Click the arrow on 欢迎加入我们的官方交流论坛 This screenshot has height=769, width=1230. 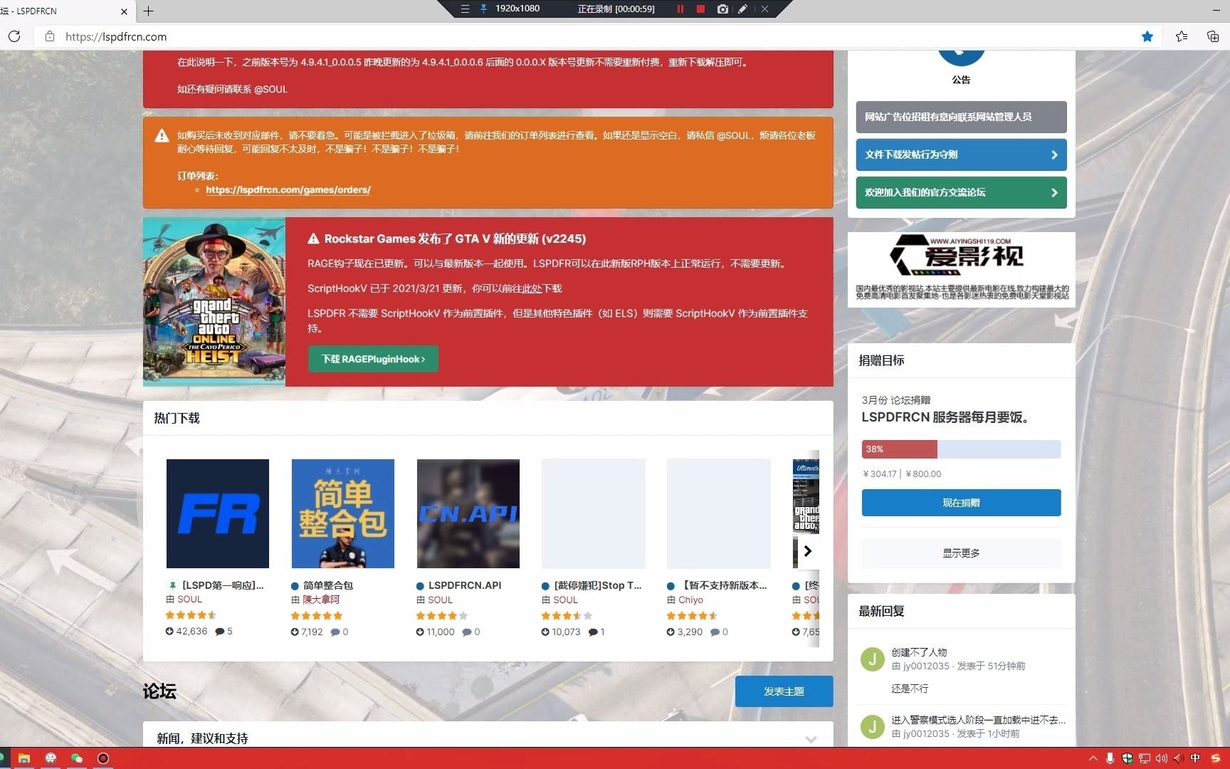(x=1054, y=192)
